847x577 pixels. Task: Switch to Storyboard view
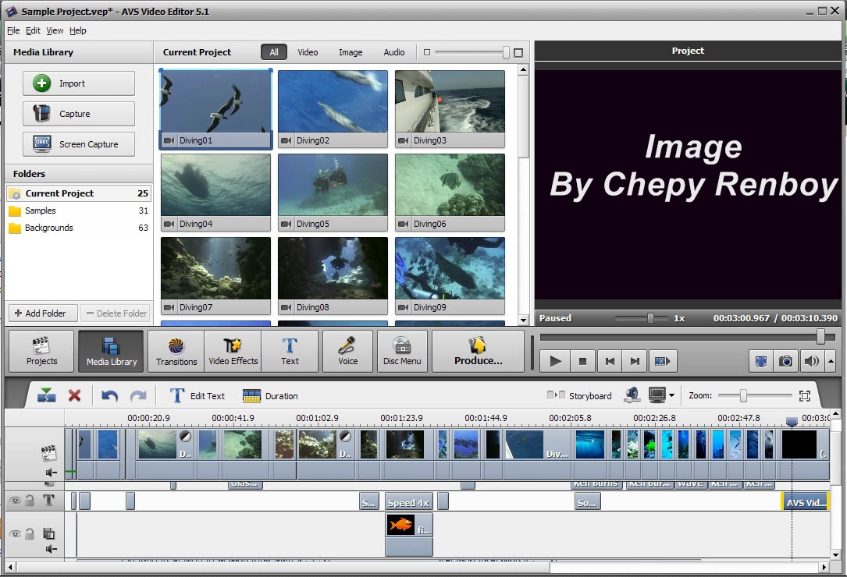tap(579, 395)
